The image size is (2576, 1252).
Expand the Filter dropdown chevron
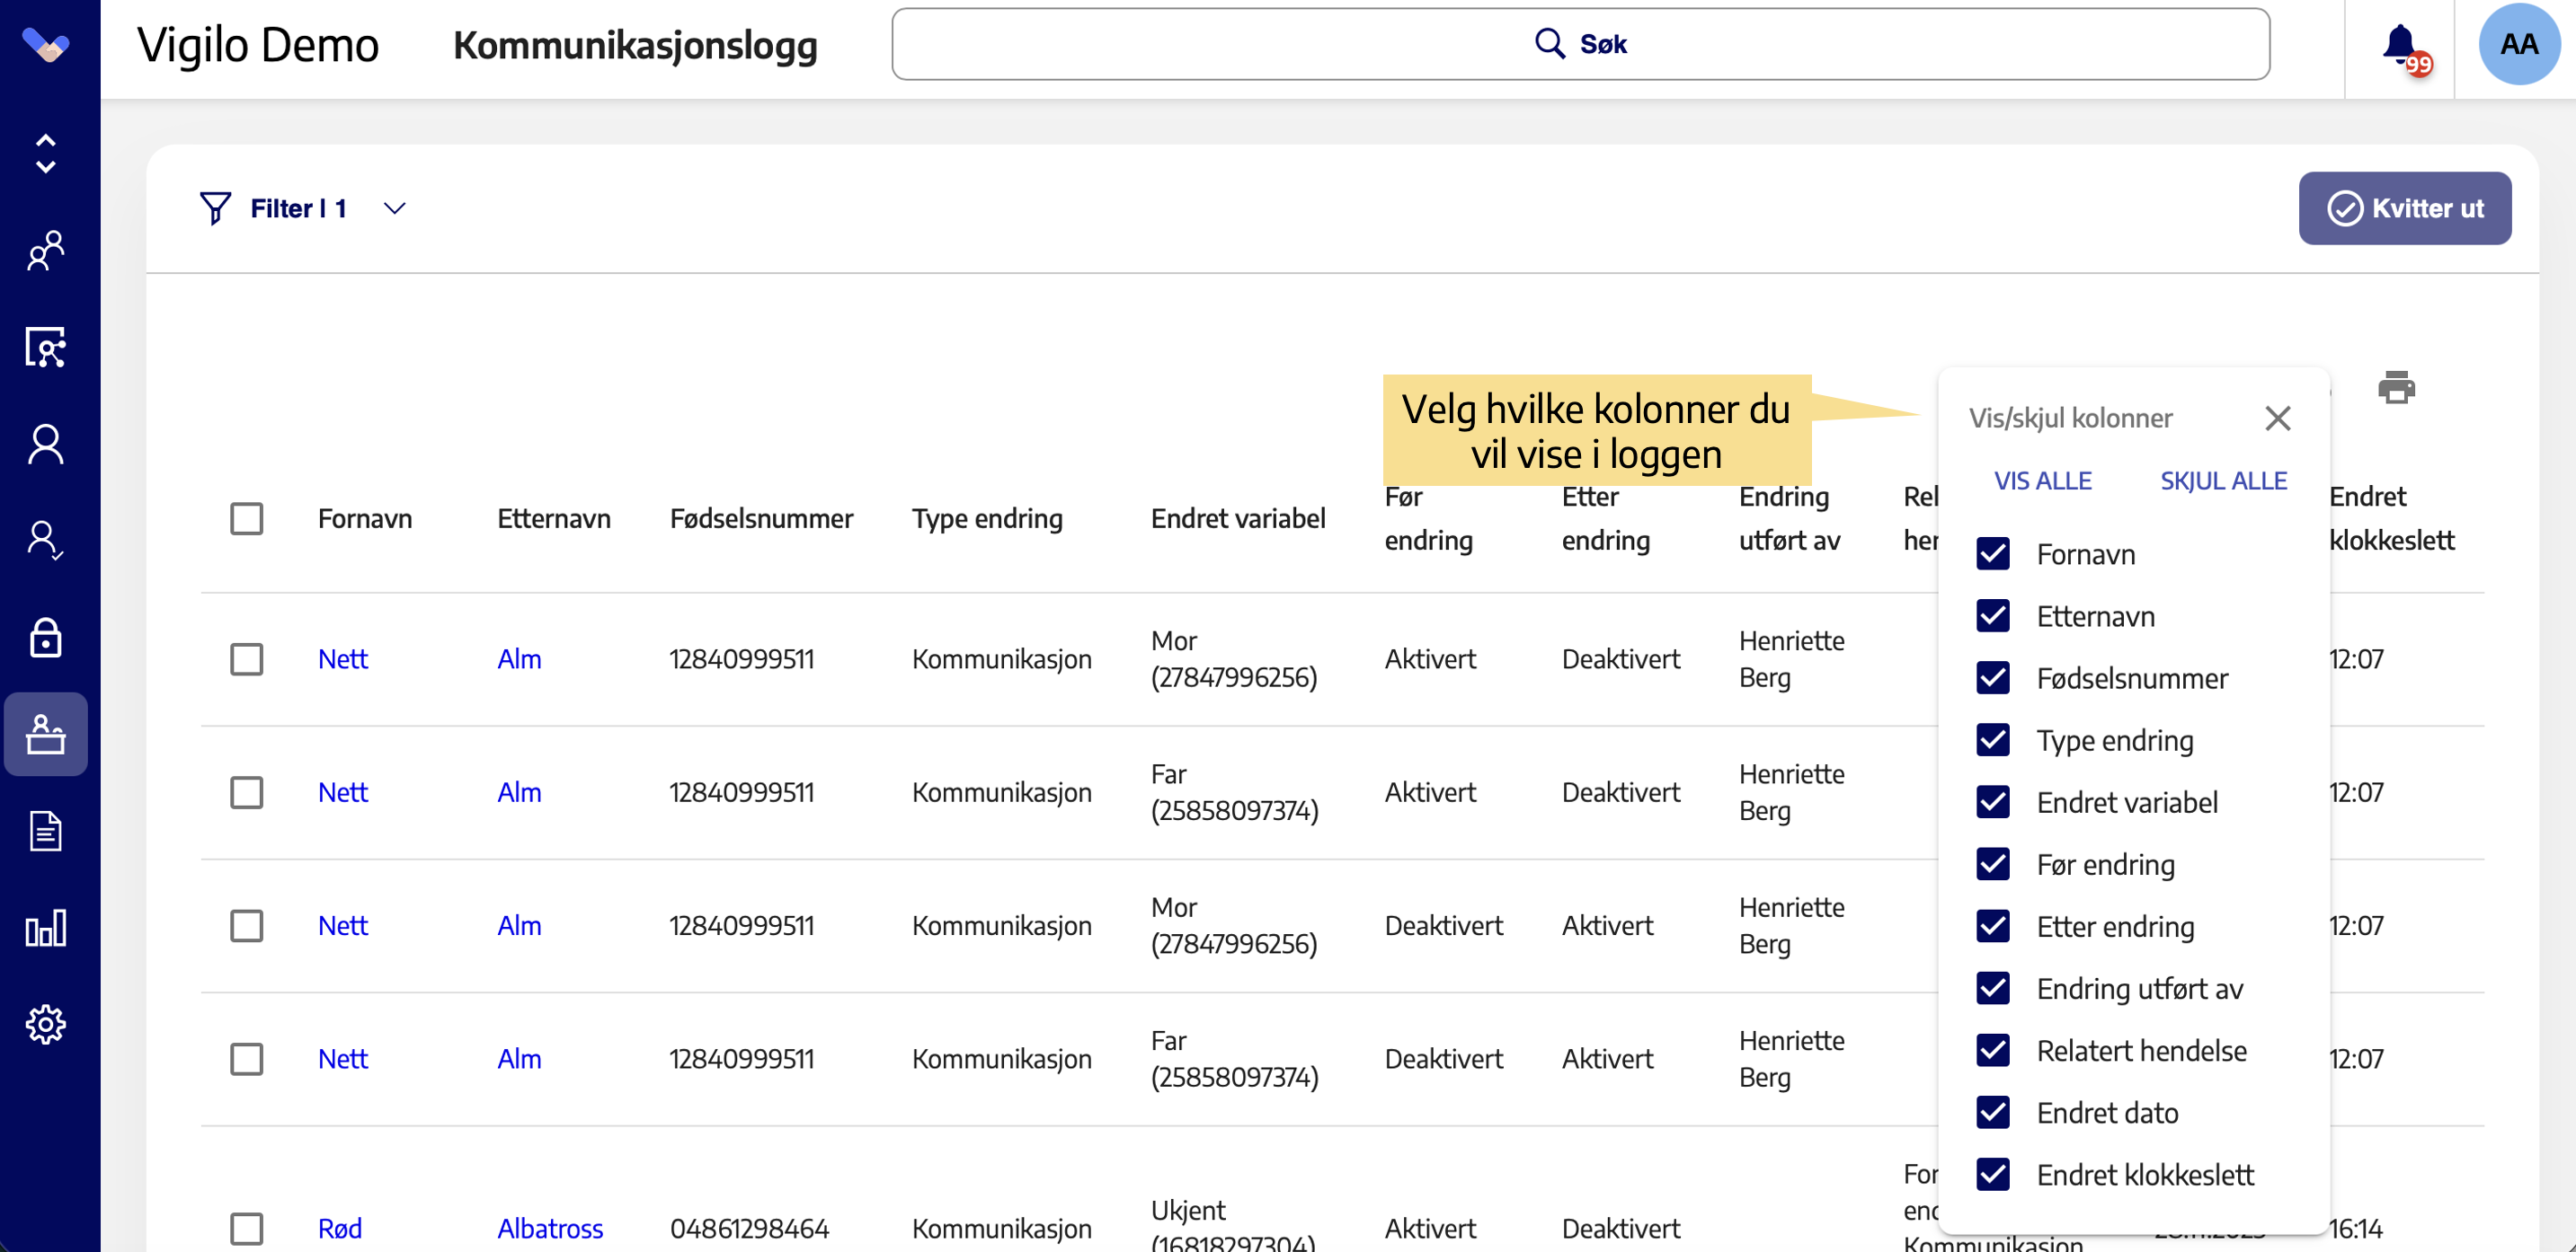point(395,207)
